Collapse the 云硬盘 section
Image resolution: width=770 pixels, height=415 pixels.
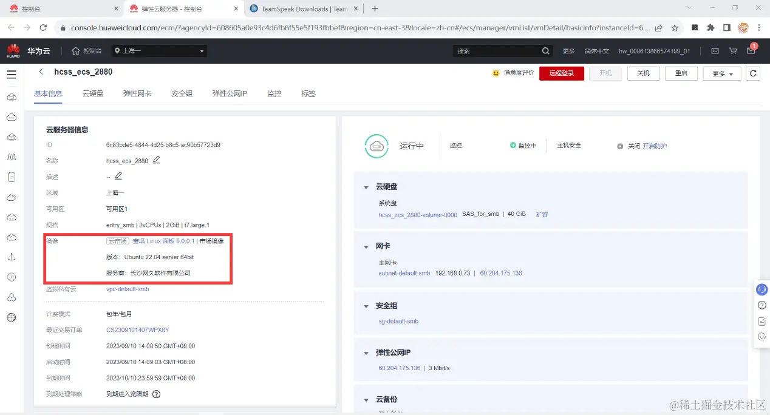(x=366, y=187)
